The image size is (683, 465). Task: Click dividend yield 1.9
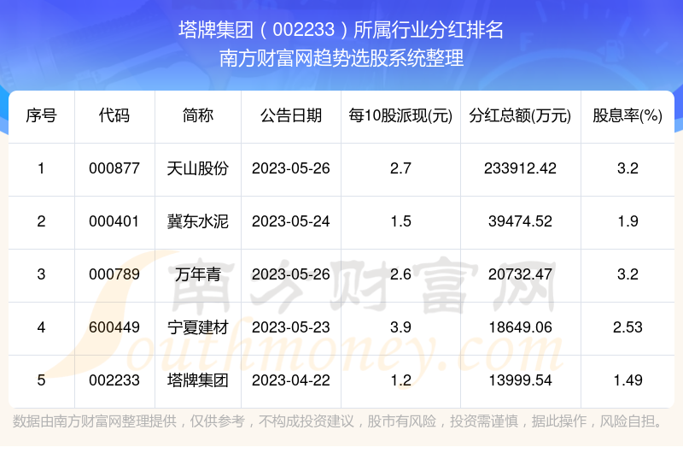[x=628, y=221]
